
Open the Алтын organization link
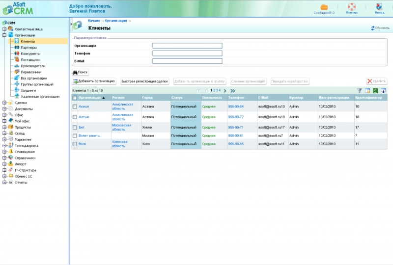coord(84,117)
